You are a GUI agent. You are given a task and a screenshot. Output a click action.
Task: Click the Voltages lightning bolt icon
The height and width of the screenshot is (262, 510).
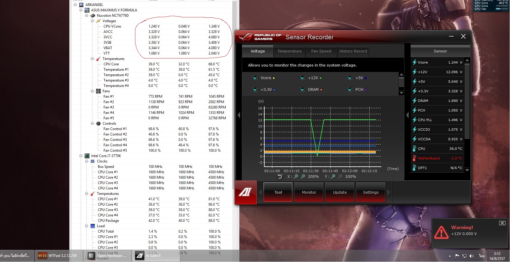point(98,21)
